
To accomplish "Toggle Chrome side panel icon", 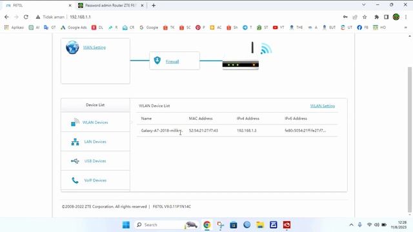I will (x=386, y=17).
